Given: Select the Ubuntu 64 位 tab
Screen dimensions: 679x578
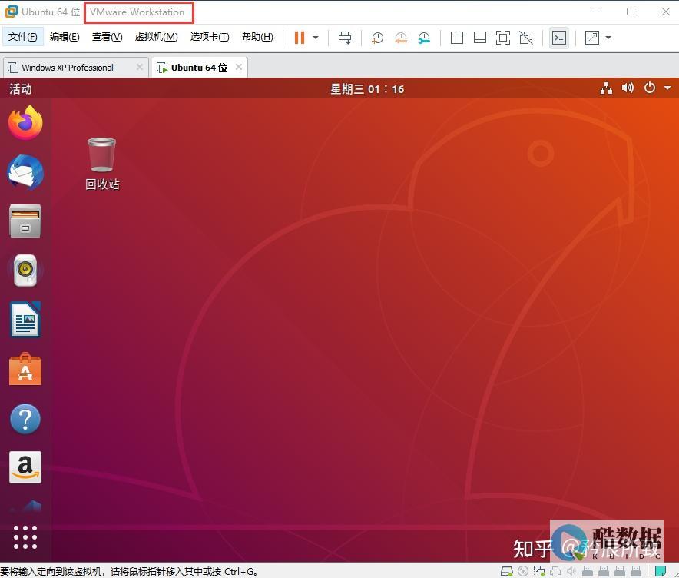Looking at the screenshot, I should 199,68.
